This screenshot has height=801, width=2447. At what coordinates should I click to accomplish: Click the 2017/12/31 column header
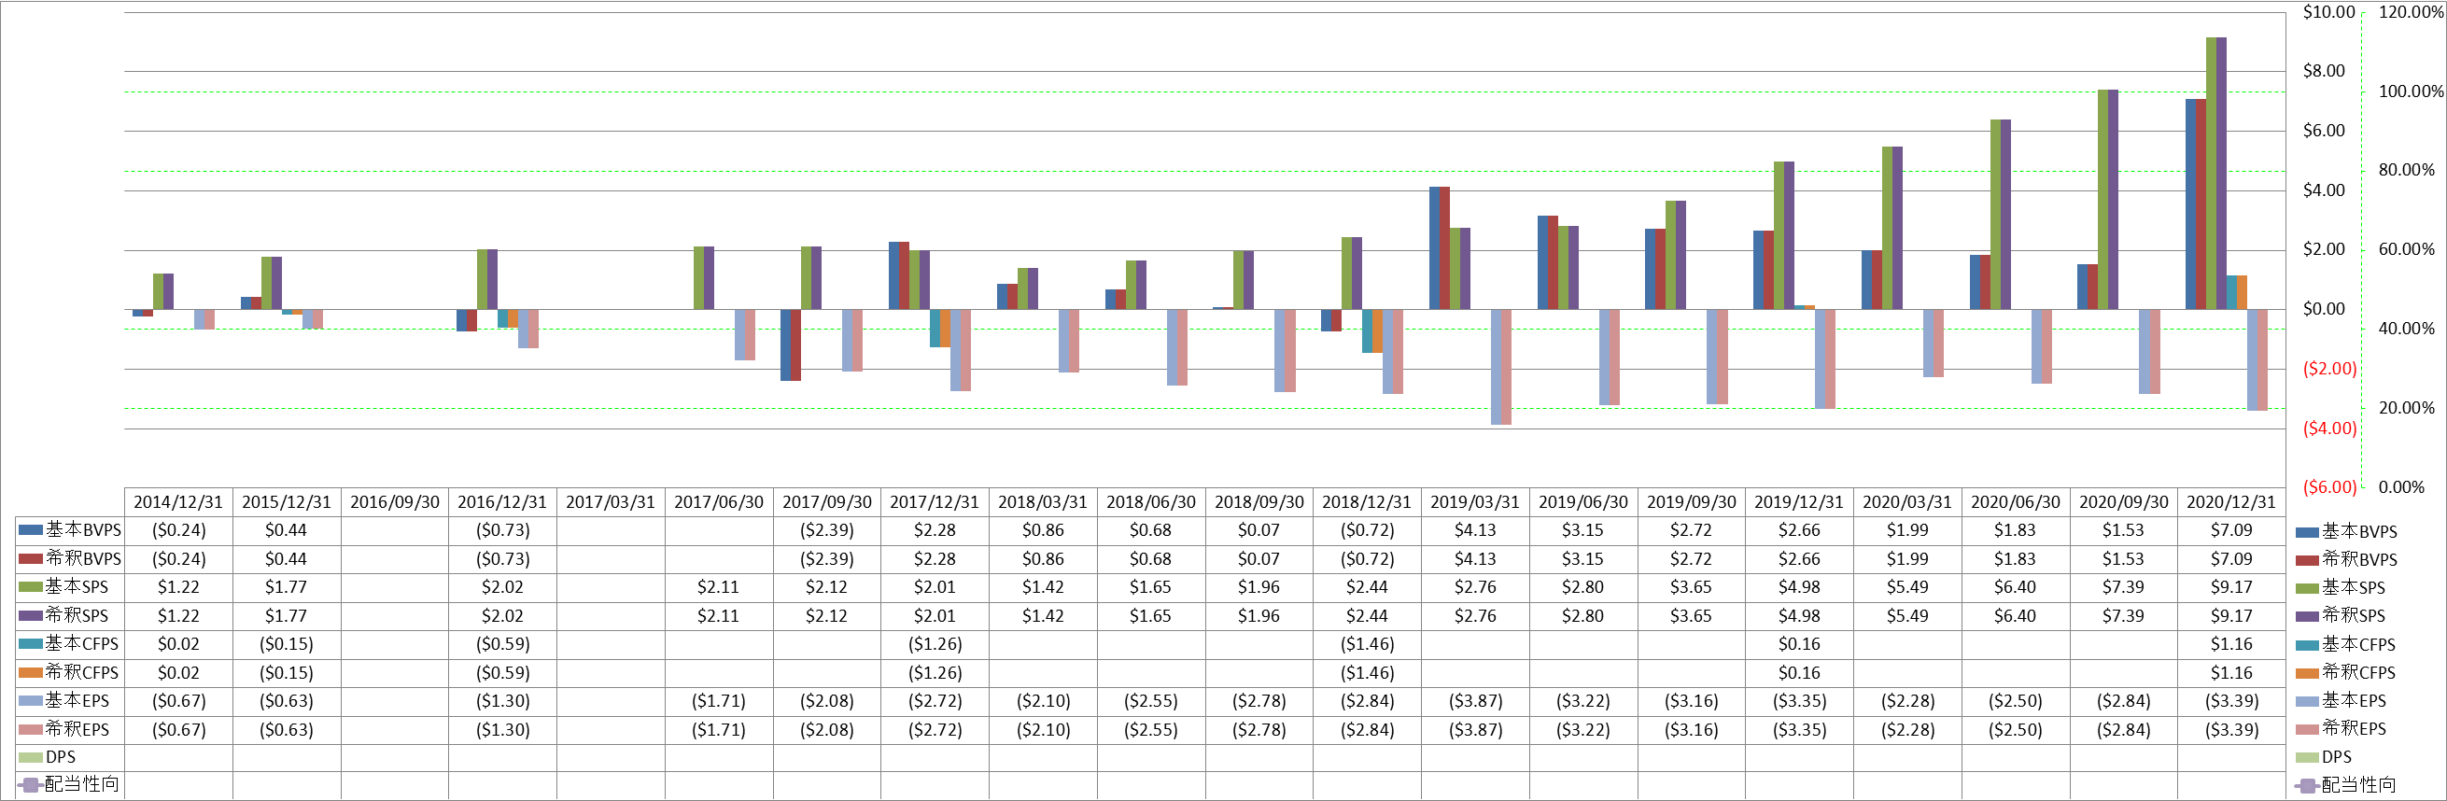[935, 502]
